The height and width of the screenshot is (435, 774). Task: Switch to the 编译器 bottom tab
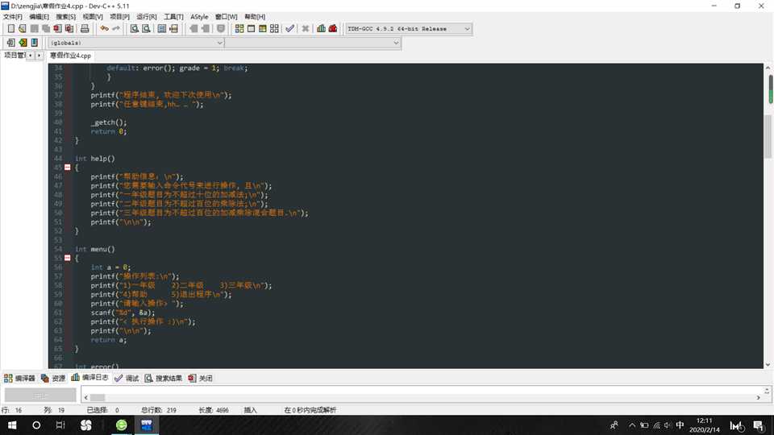[19, 379]
